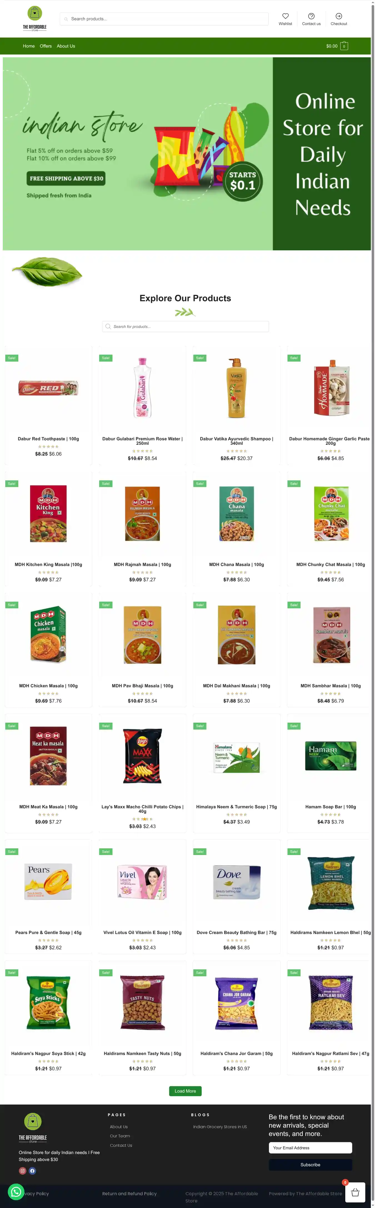Select the Offers menu item

click(x=46, y=46)
